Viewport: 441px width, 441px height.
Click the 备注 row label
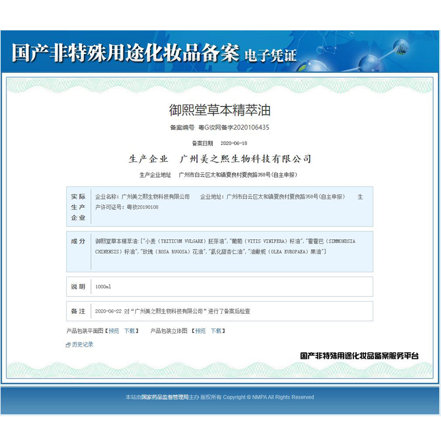[x=78, y=311]
